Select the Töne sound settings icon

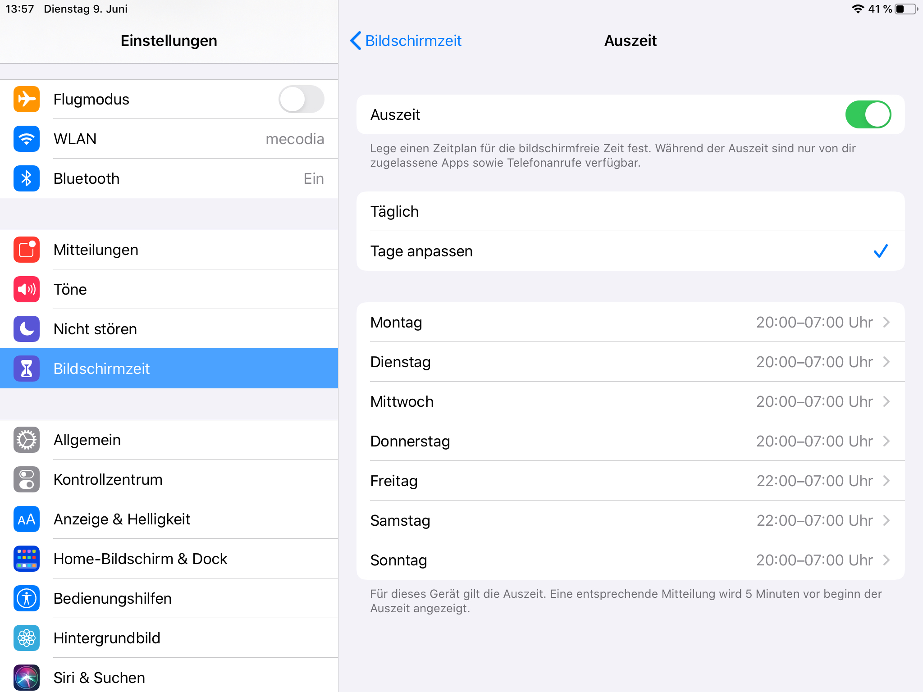(26, 289)
